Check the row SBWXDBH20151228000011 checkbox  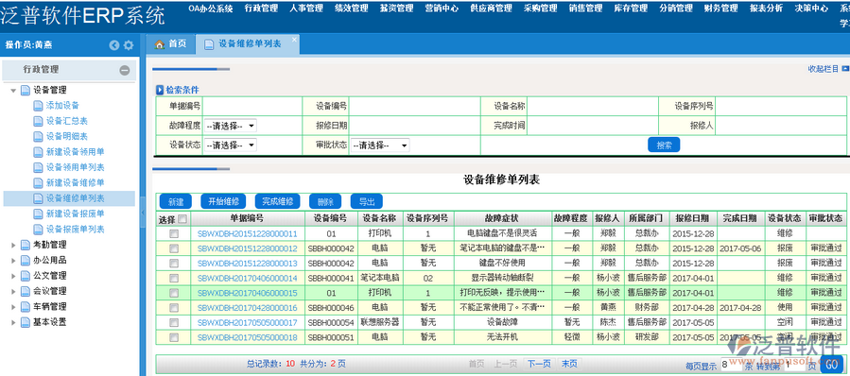(174, 234)
